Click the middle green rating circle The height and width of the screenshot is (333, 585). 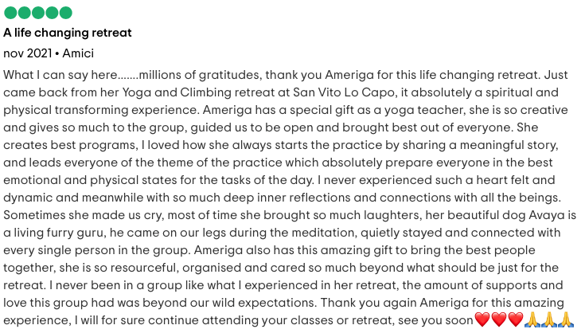tap(38, 13)
